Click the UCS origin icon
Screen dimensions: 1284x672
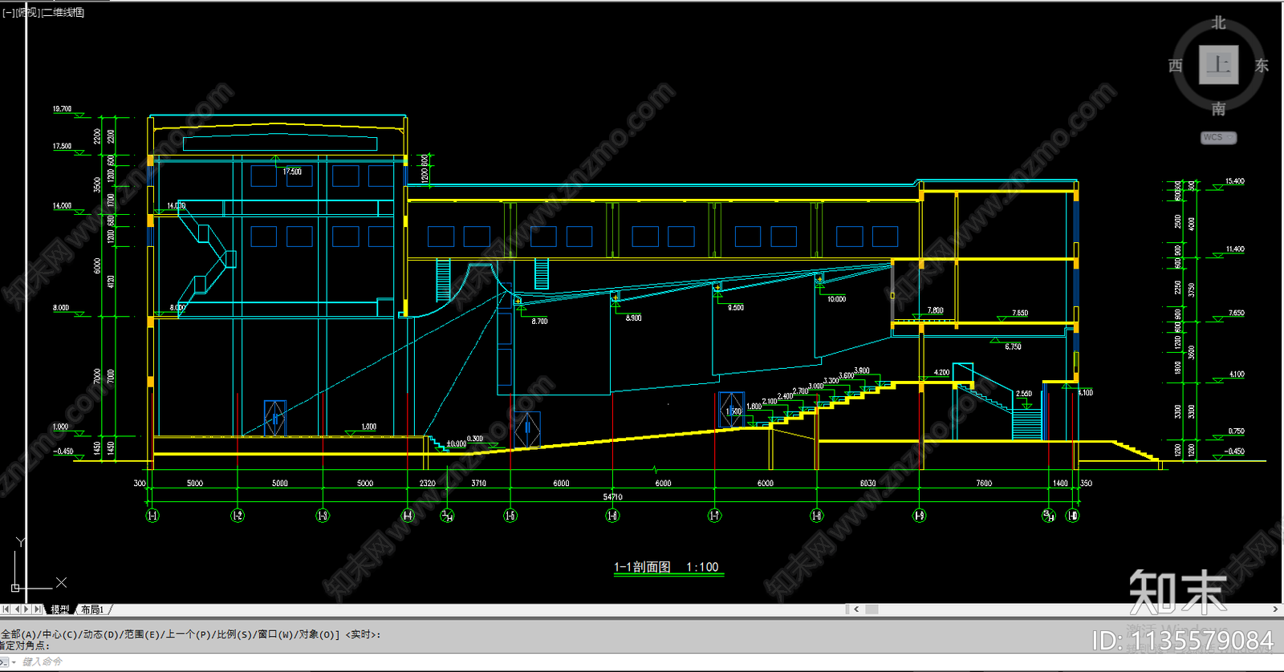pos(15,588)
